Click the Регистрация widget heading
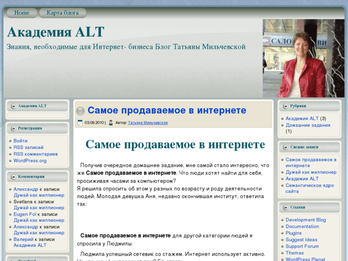This screenshot has width=348, height=261. [30, 128]
